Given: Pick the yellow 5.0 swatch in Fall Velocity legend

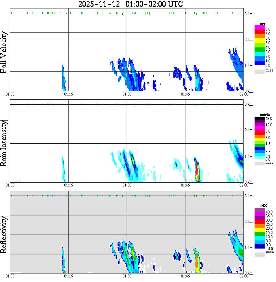Looking at the screenshot, I should point(259,41).
